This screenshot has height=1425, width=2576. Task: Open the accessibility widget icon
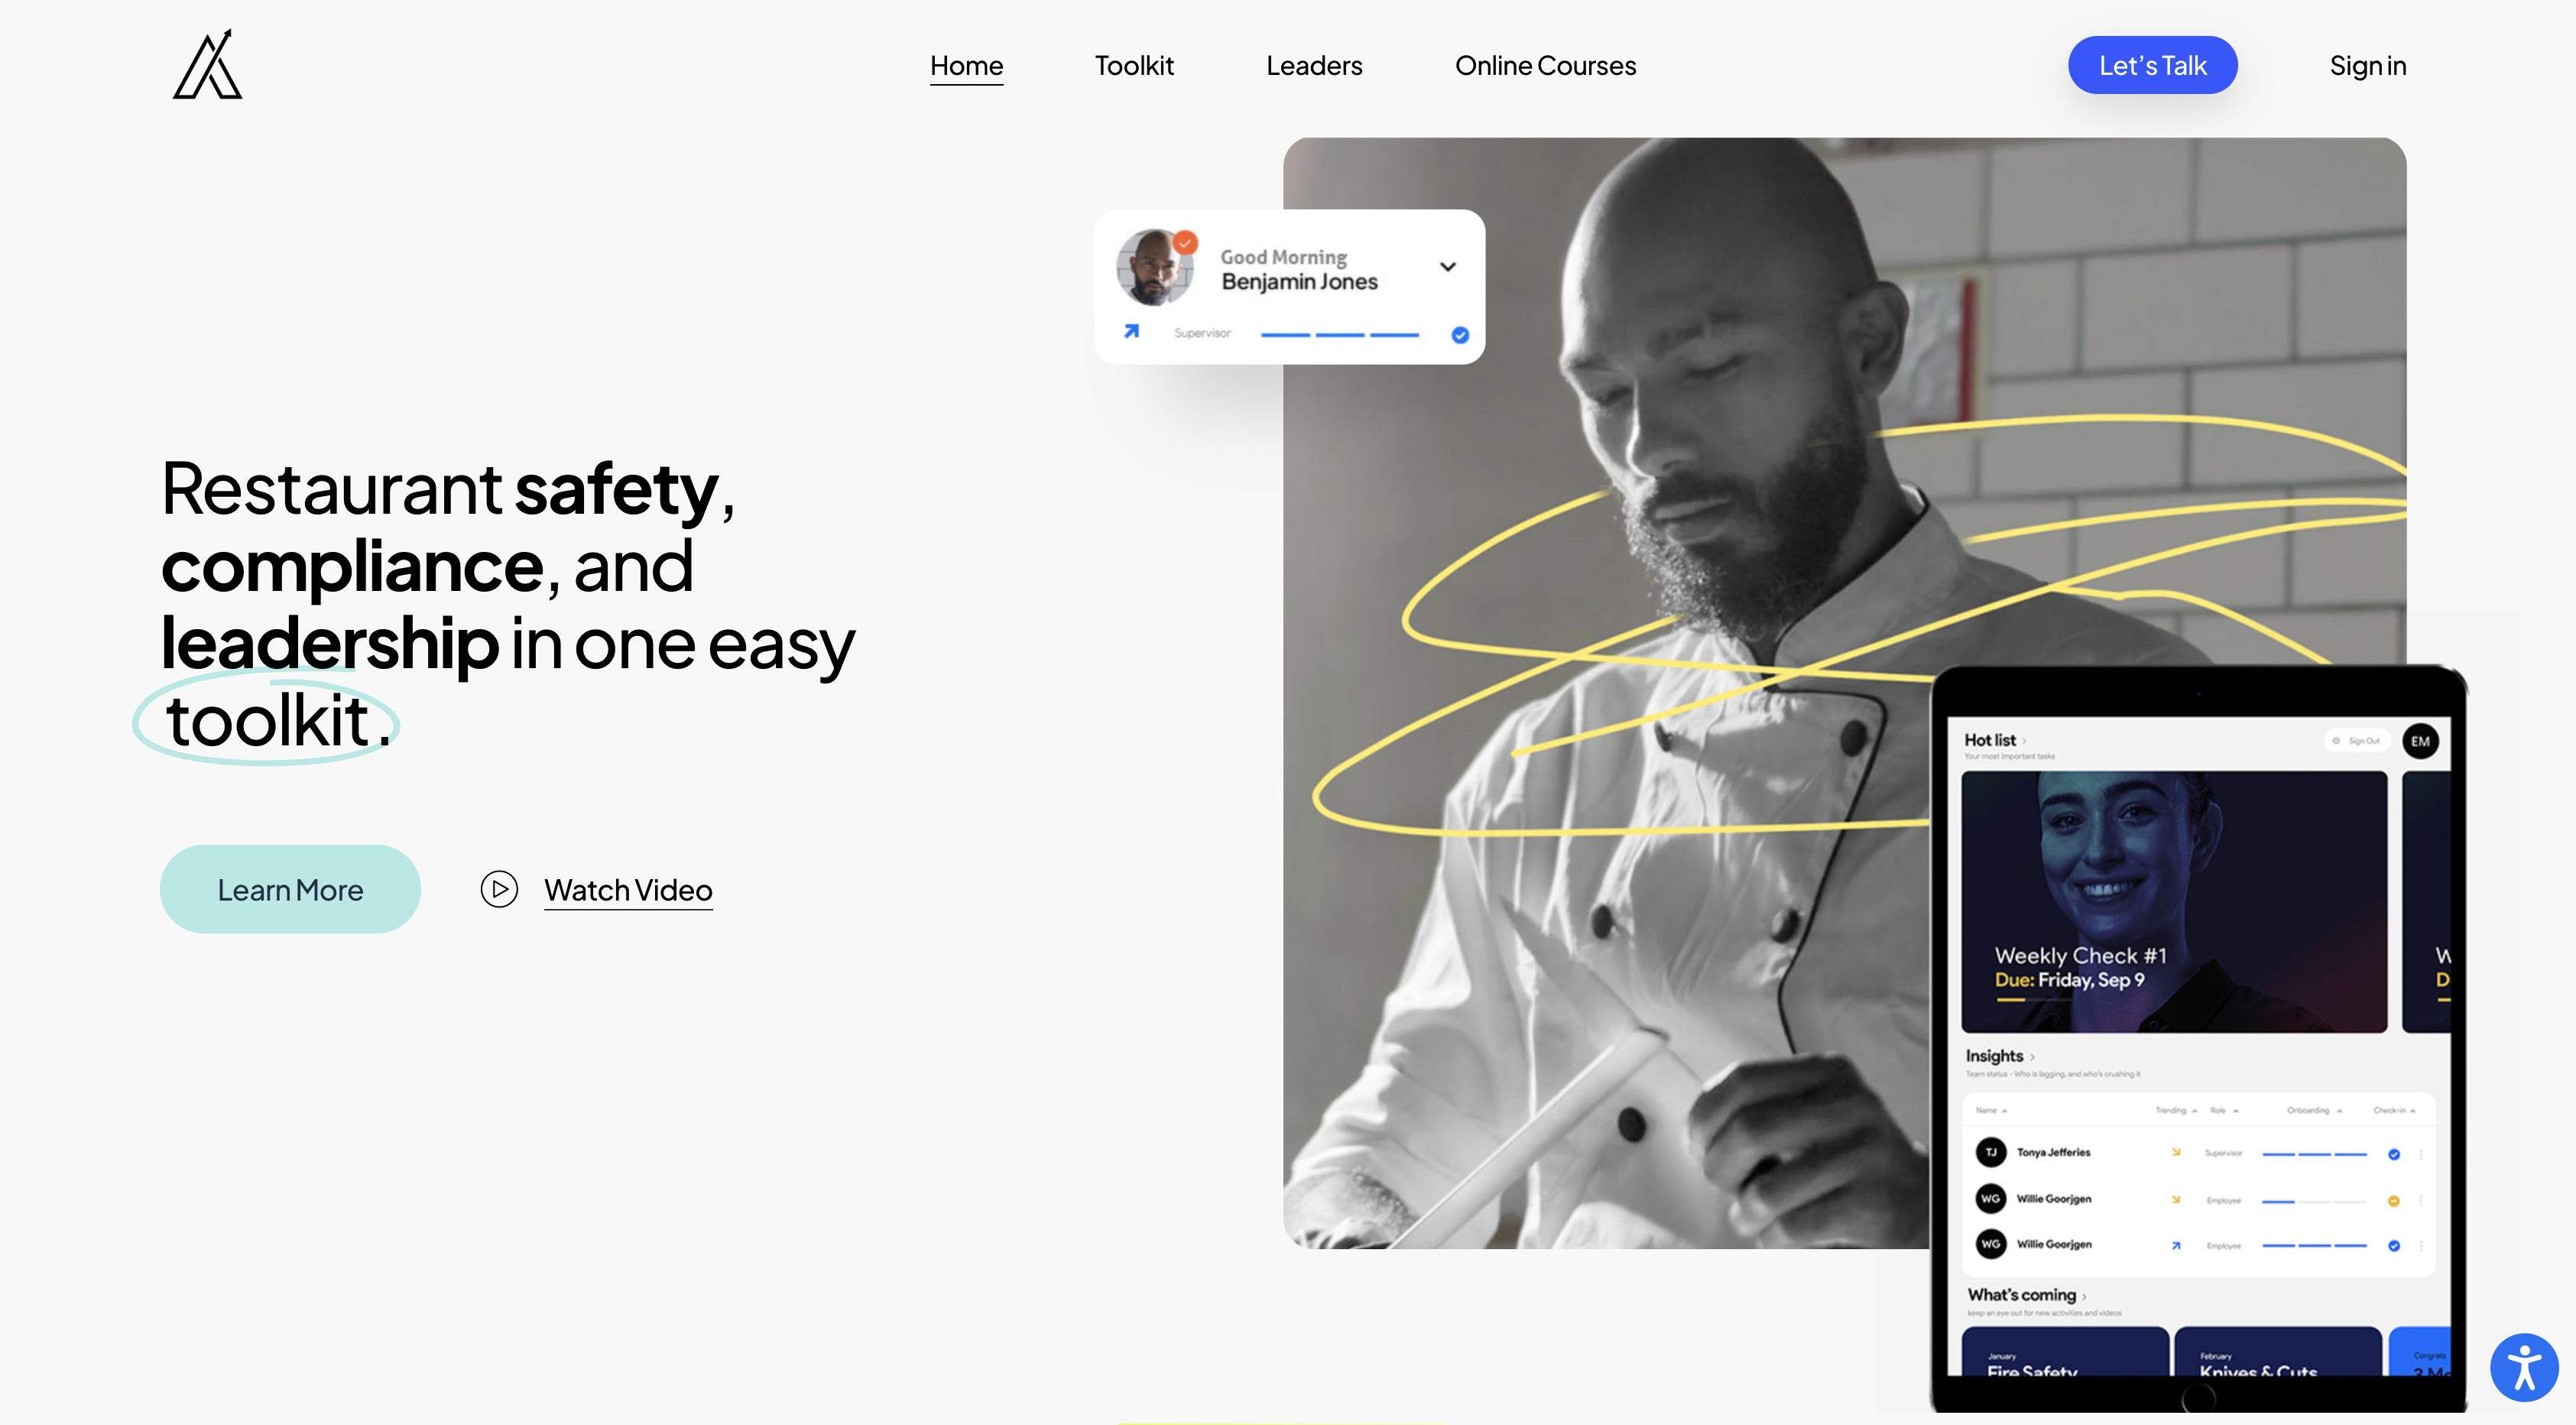pyautogui.click(x=2523, y=1367)
